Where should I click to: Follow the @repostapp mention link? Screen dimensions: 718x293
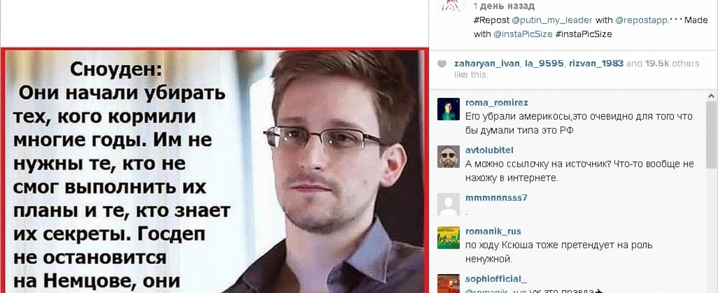(x=641, y=20)
